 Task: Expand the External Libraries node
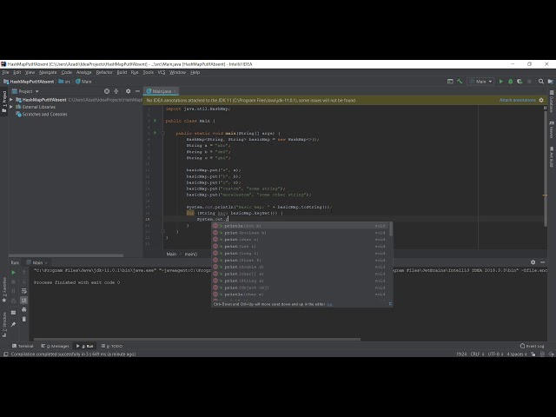pyautogui.click(x=11, y=107)
